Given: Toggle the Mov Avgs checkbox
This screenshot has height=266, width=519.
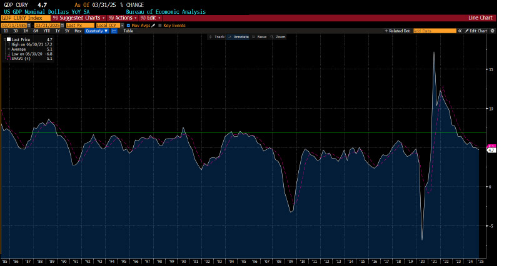Looking at the screenshot, I should [x=128, y=26].
